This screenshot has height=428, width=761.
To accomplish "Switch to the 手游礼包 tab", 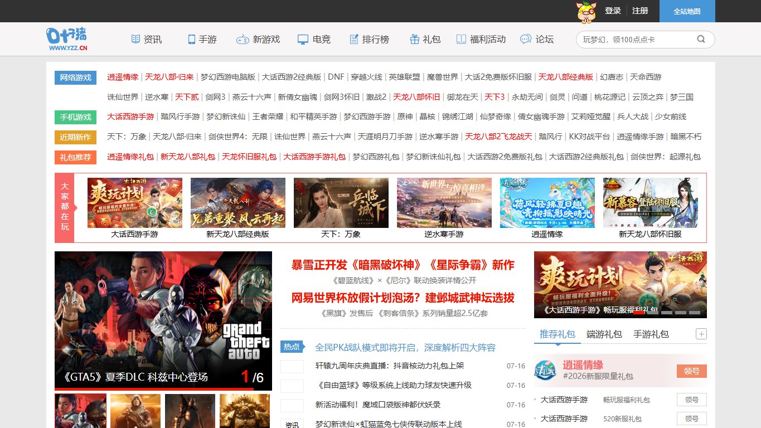I will tap(651, 334).
